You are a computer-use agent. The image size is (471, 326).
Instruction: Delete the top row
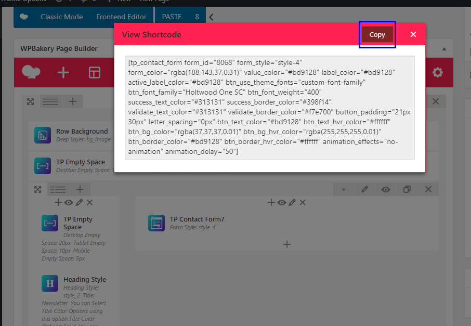(436, 101)
